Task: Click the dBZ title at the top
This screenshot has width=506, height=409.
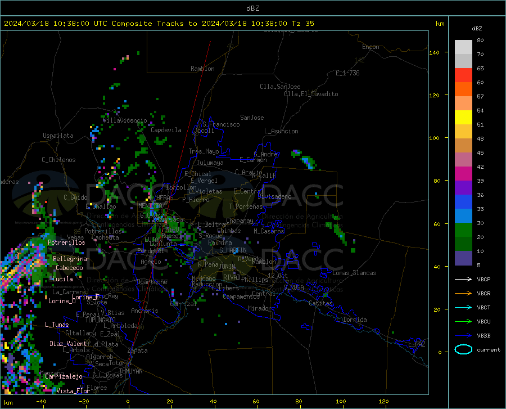Action: pyautogui.click(x=252, y=8)
